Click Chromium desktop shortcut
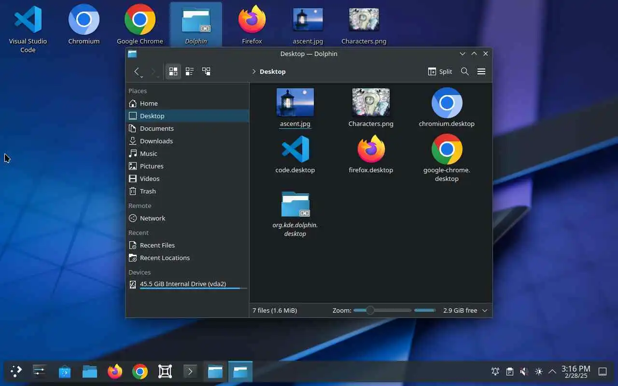The image size is (618, 386). pos(84,24)
